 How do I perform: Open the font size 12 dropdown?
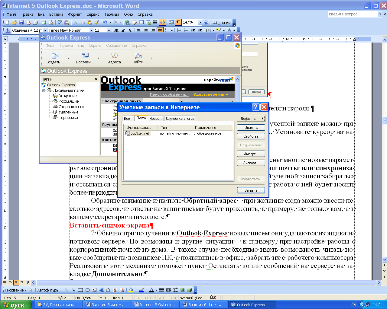[109, 30]
